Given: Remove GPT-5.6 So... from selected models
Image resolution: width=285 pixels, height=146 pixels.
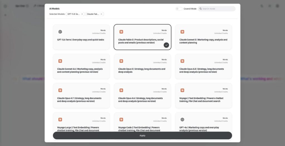Looking at the screenshot, I should pos(82,14).
